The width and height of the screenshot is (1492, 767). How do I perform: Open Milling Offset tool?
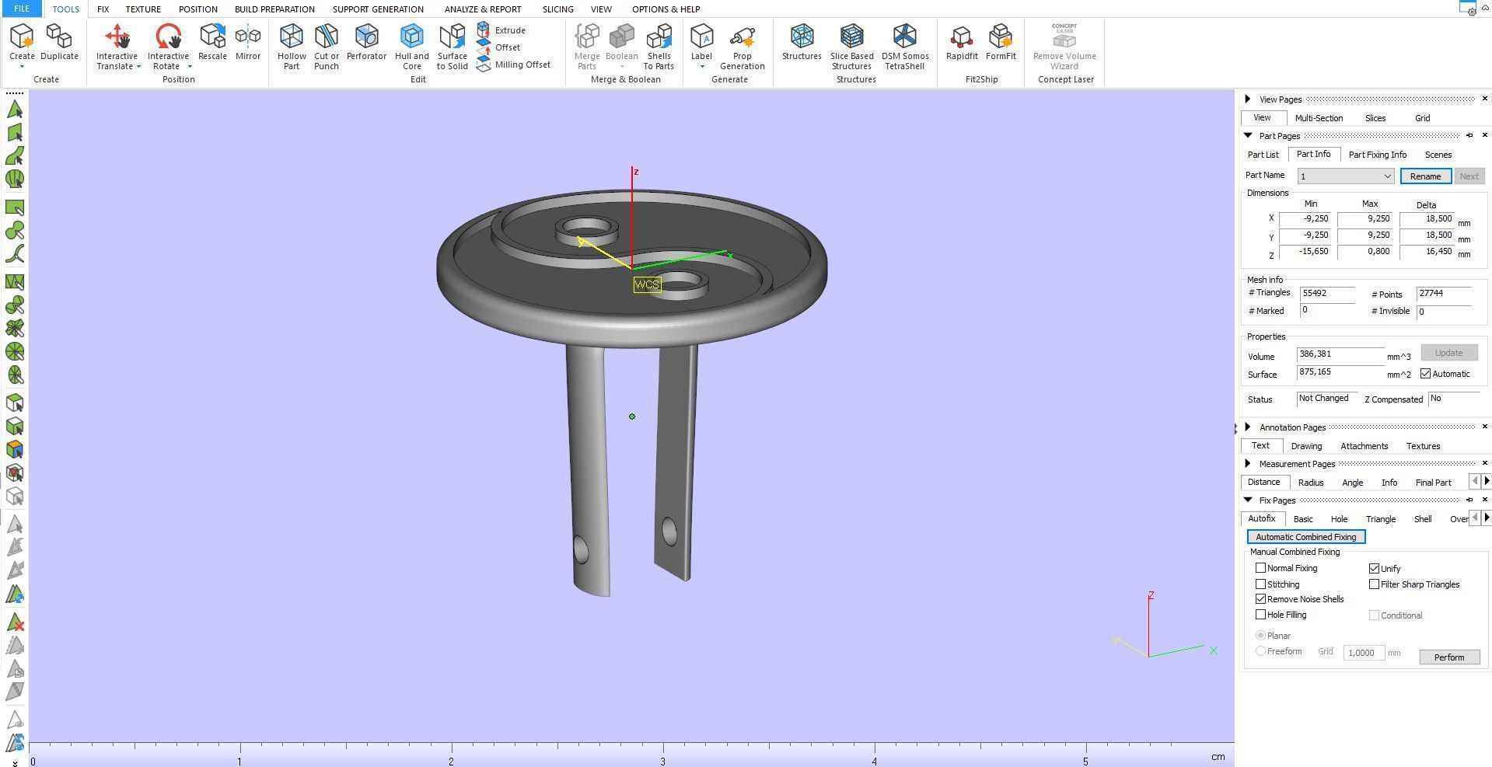pos(514,64)
